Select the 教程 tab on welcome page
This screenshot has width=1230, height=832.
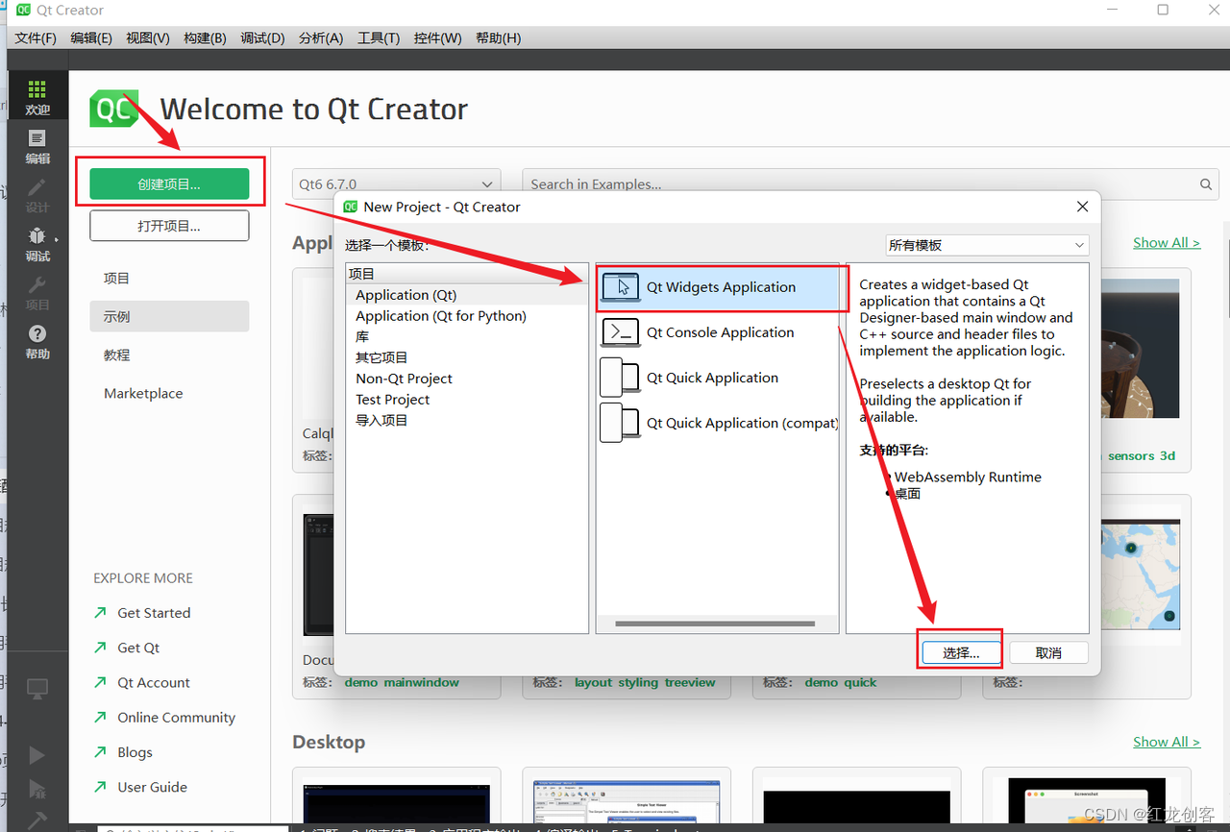pos(169,355)
